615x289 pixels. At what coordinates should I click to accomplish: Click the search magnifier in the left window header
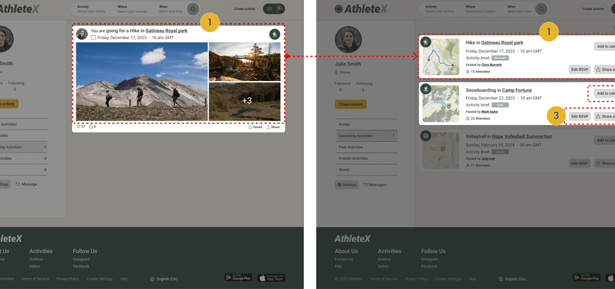point(193,9)
